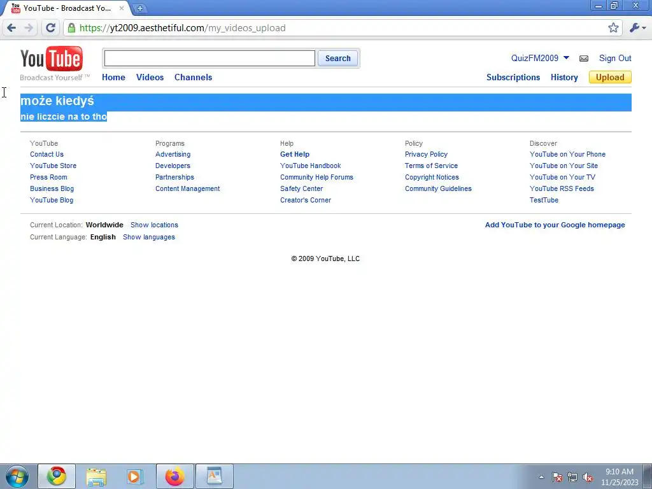652x489 pixels.
Task: Open YouTube on Your Phone link
Action: 567,154
